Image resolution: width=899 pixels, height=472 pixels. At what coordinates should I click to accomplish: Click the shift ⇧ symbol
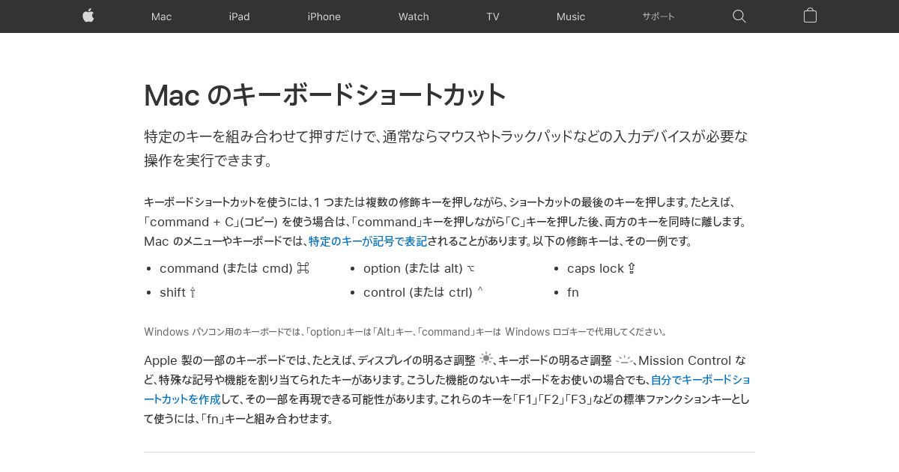tap(193, 292)
